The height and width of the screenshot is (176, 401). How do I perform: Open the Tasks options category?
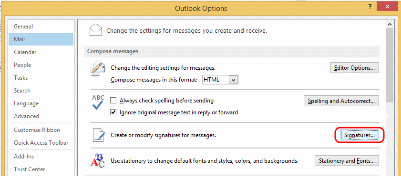pyautogui.click(x=41, y=78)
